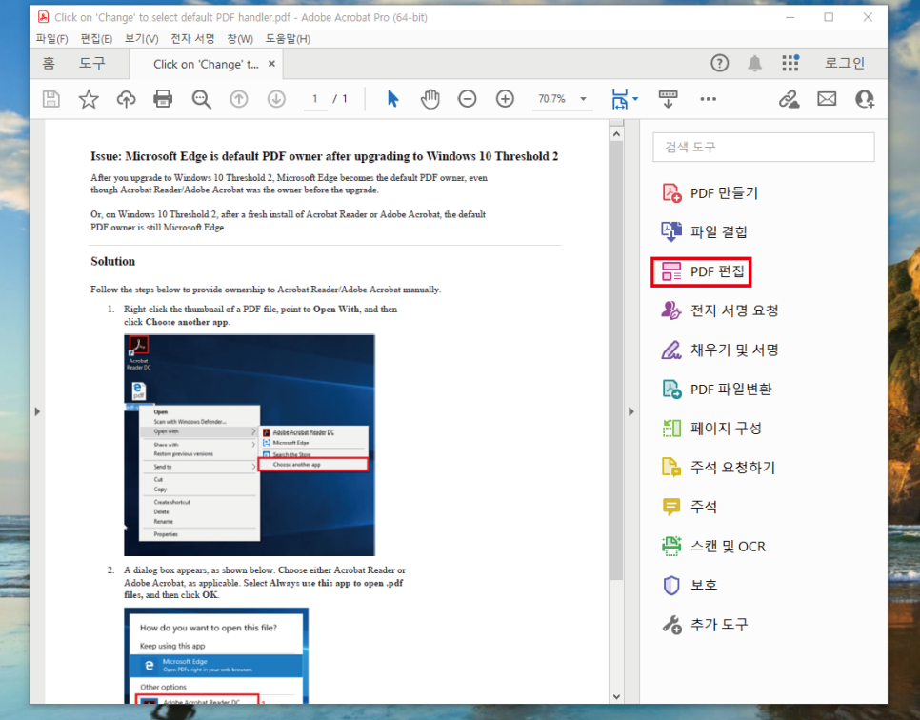This screenshot has height=720, width=920.
Task: Open more tools ellipsis
Action: click(x=709, y=99)
